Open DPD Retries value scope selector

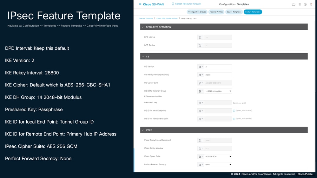[201, 45]
